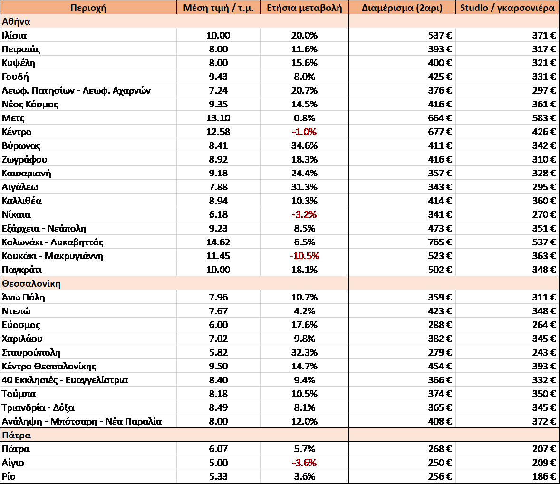560x484 pixels.
Task: Select the 'Ετήσια μεταβολή' header cell
Action: 304,8
